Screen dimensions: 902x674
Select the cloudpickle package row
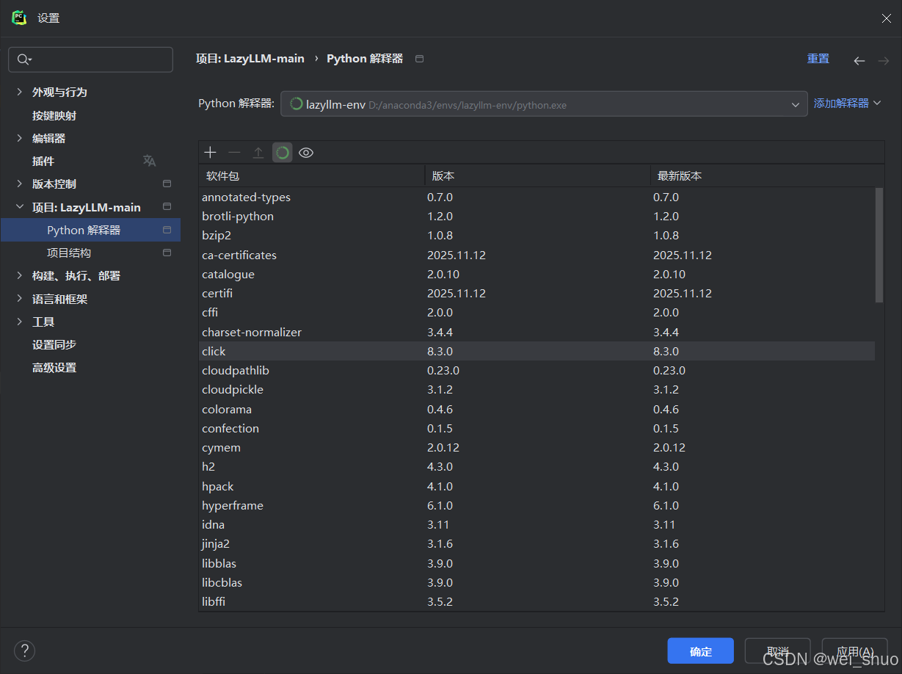(x=537, y=389)
